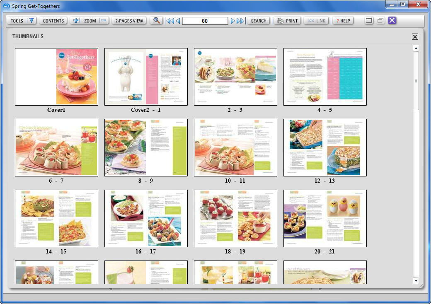Toggle the dual-window layout icon
Screen dimensions: 431x304
point(380,20)
